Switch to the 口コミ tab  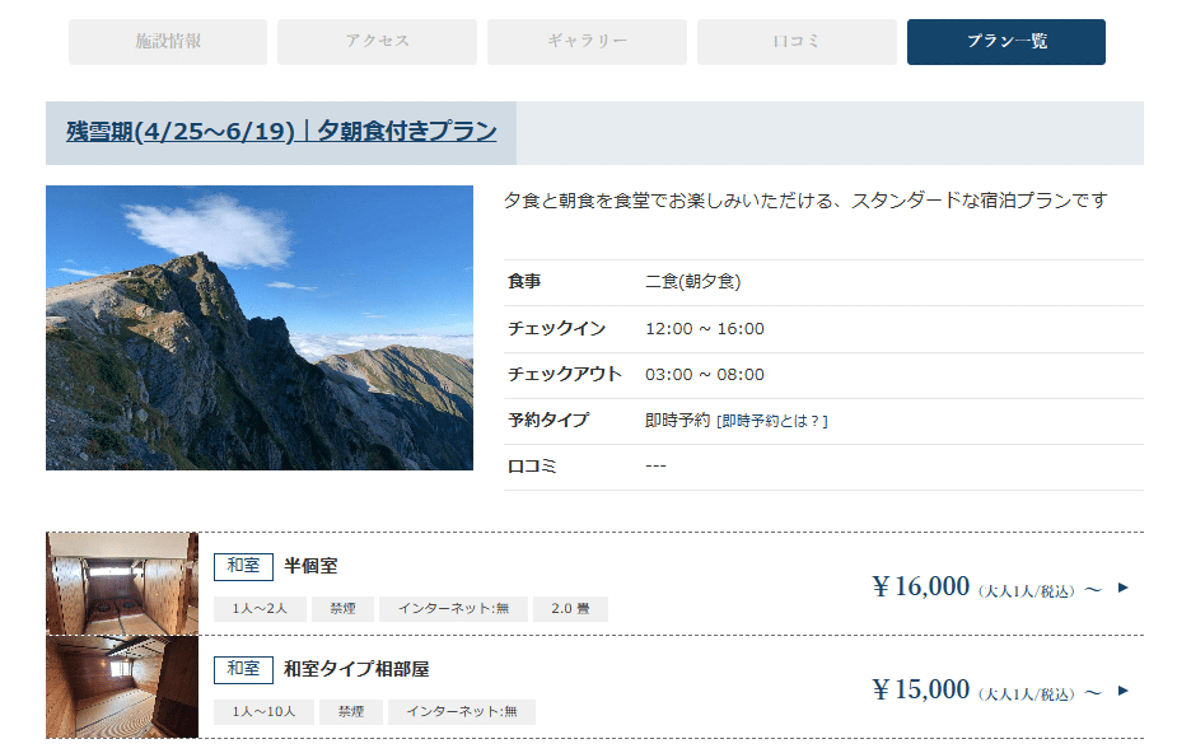click(796, 41)
